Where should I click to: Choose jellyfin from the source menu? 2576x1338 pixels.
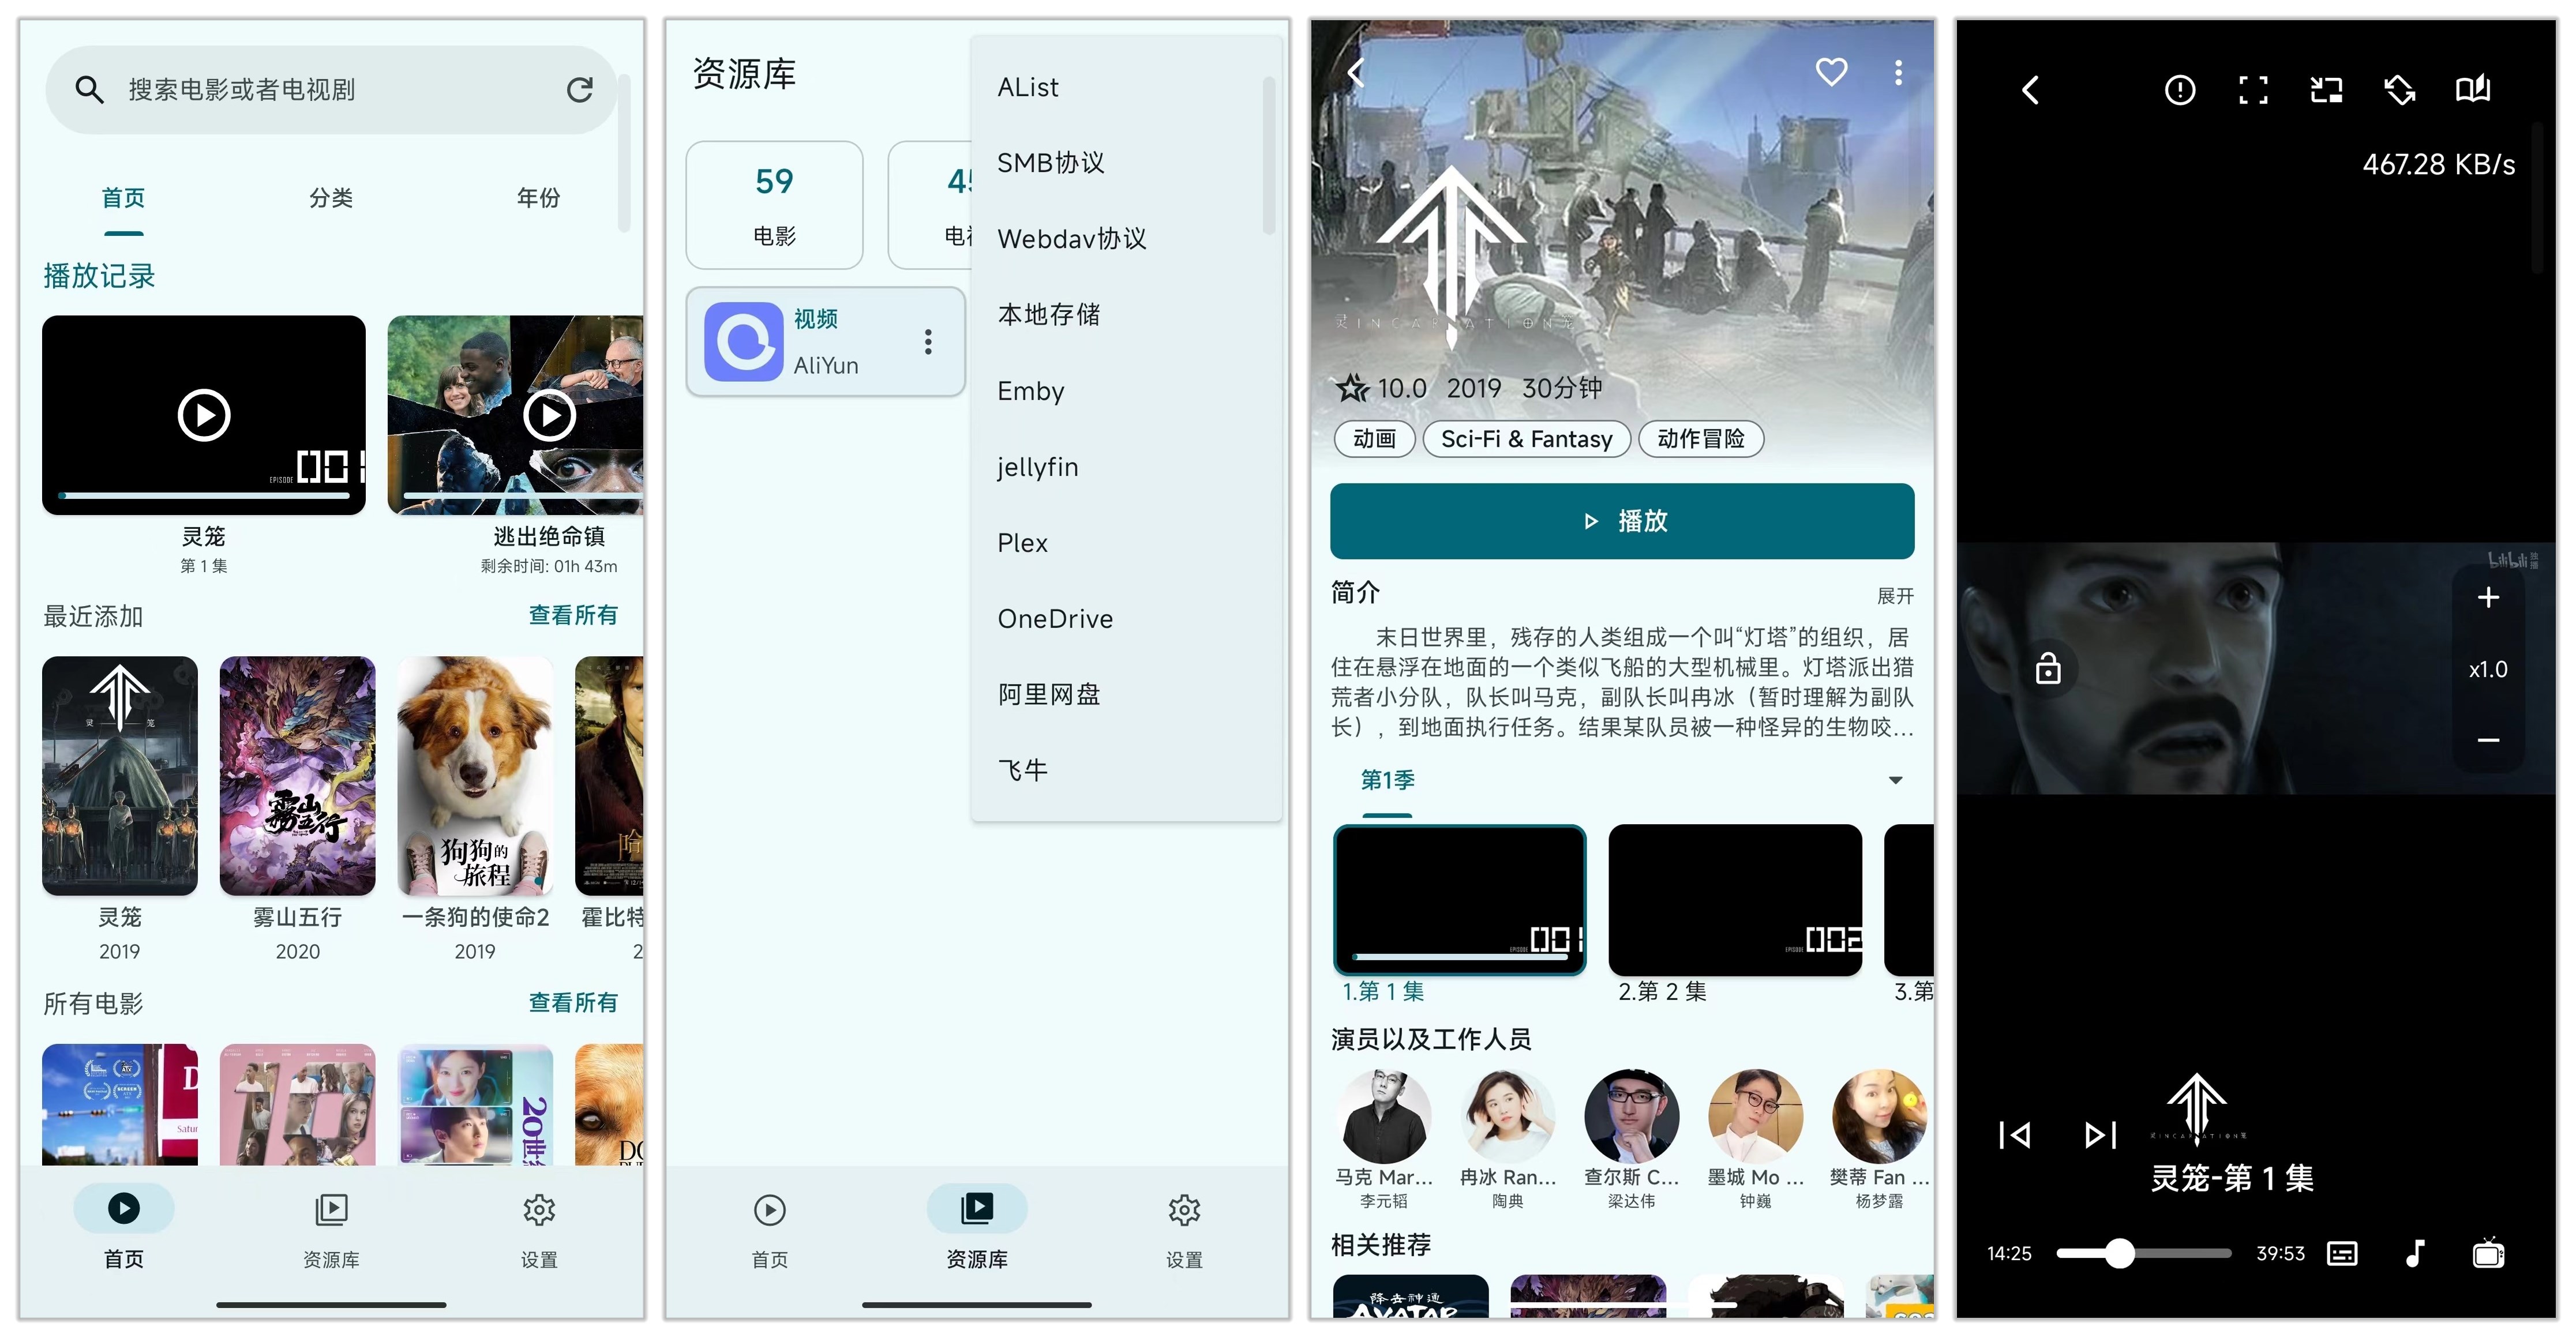(1126, 467)
